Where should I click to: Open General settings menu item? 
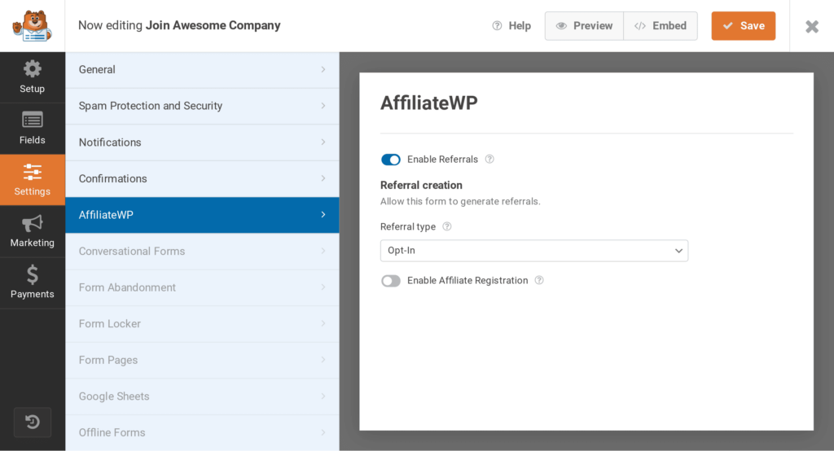point(202,70)
